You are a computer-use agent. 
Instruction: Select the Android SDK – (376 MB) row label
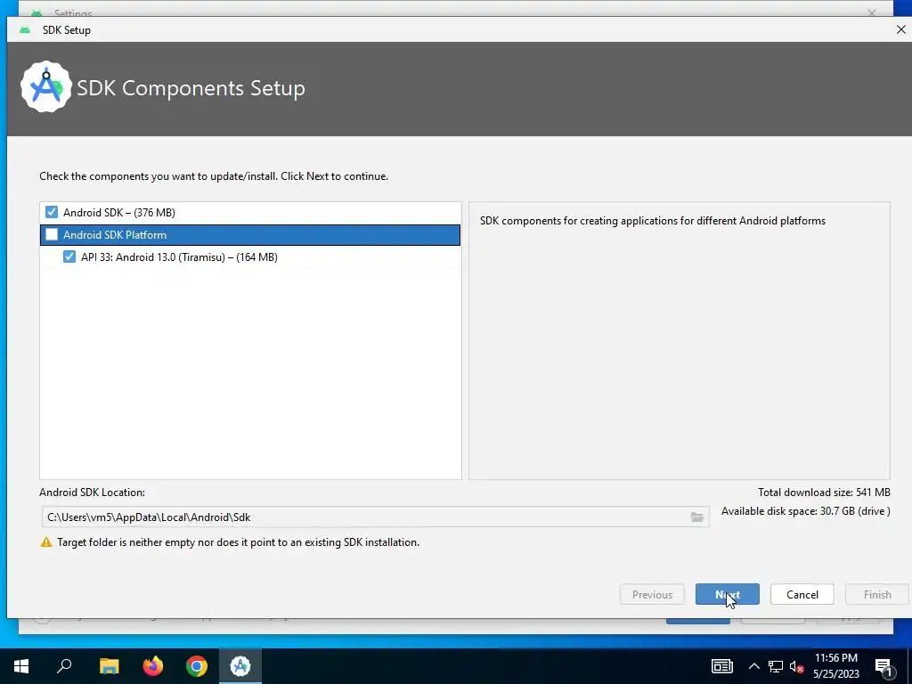click(x=119, y=213)
